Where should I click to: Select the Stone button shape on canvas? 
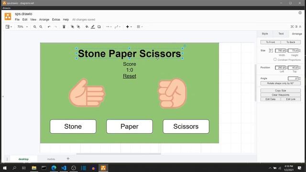(73, 127)
